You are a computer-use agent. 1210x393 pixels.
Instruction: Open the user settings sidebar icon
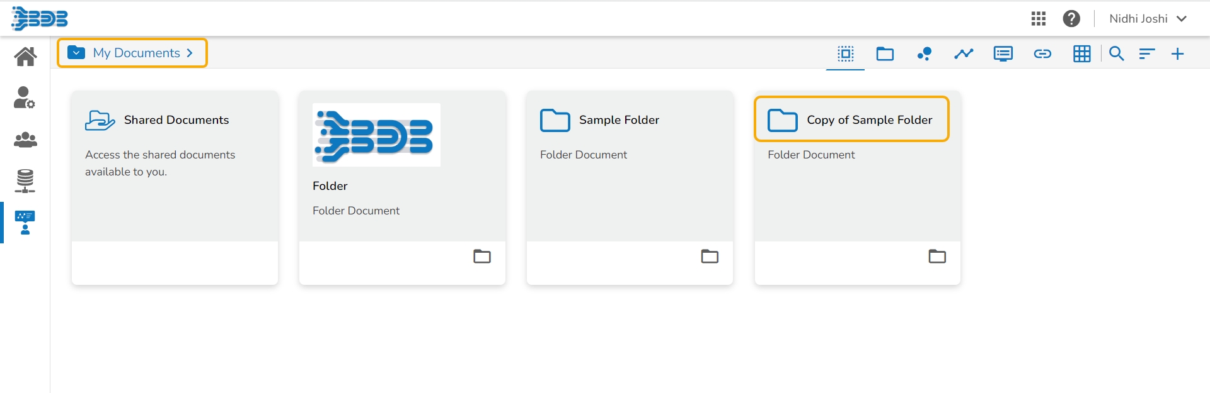point(25,97)
